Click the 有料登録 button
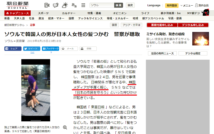Screen dimensions: 214x134 pyautogui.click(x=172, y=5)
